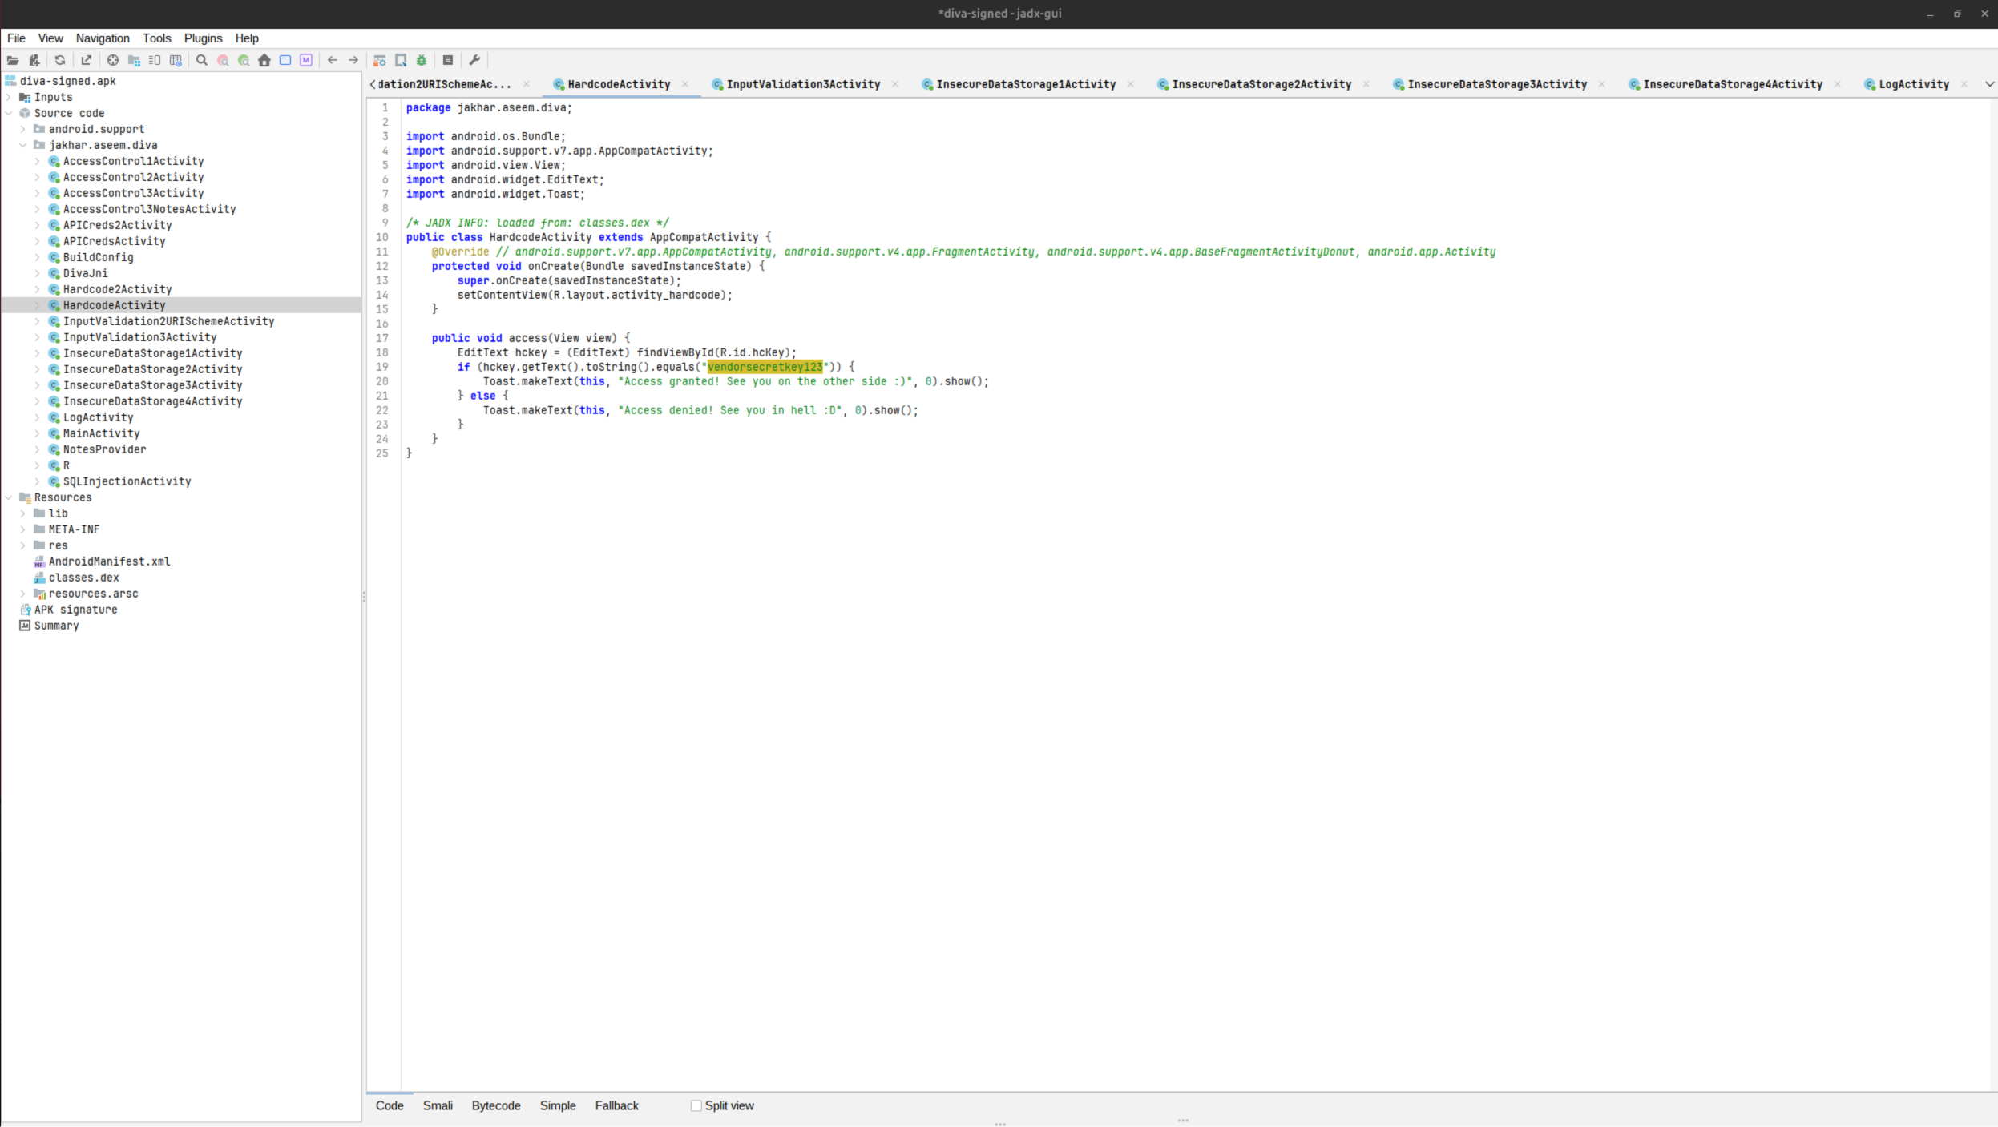Click the Open file toolbar icon

click(13, 60)
